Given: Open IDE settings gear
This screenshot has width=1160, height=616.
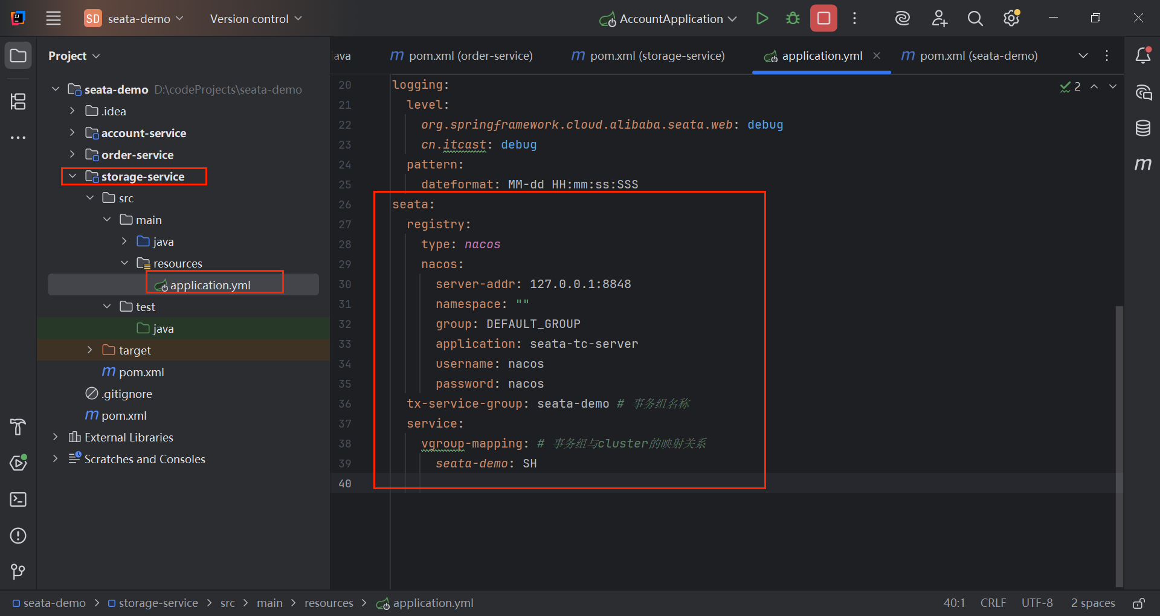Looking at the screenshot, I should coord(1011,18).
